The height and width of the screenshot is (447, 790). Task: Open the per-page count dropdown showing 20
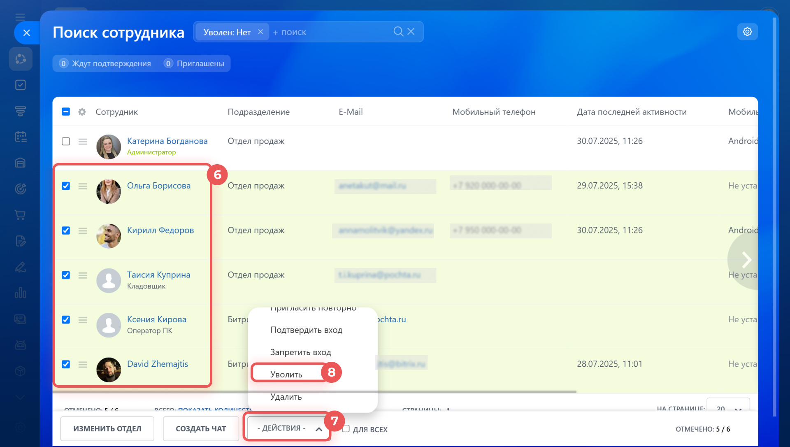(728, 407)
